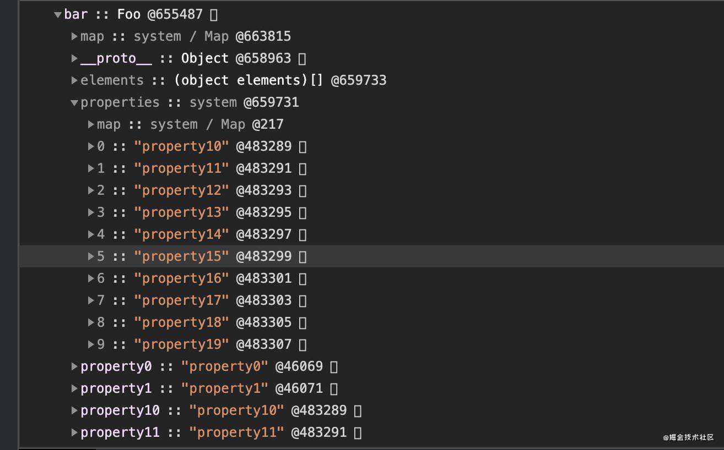Click the object id @658963
Image resolution: width=724 pixels, height=450 pixels.
coord(263,58)
